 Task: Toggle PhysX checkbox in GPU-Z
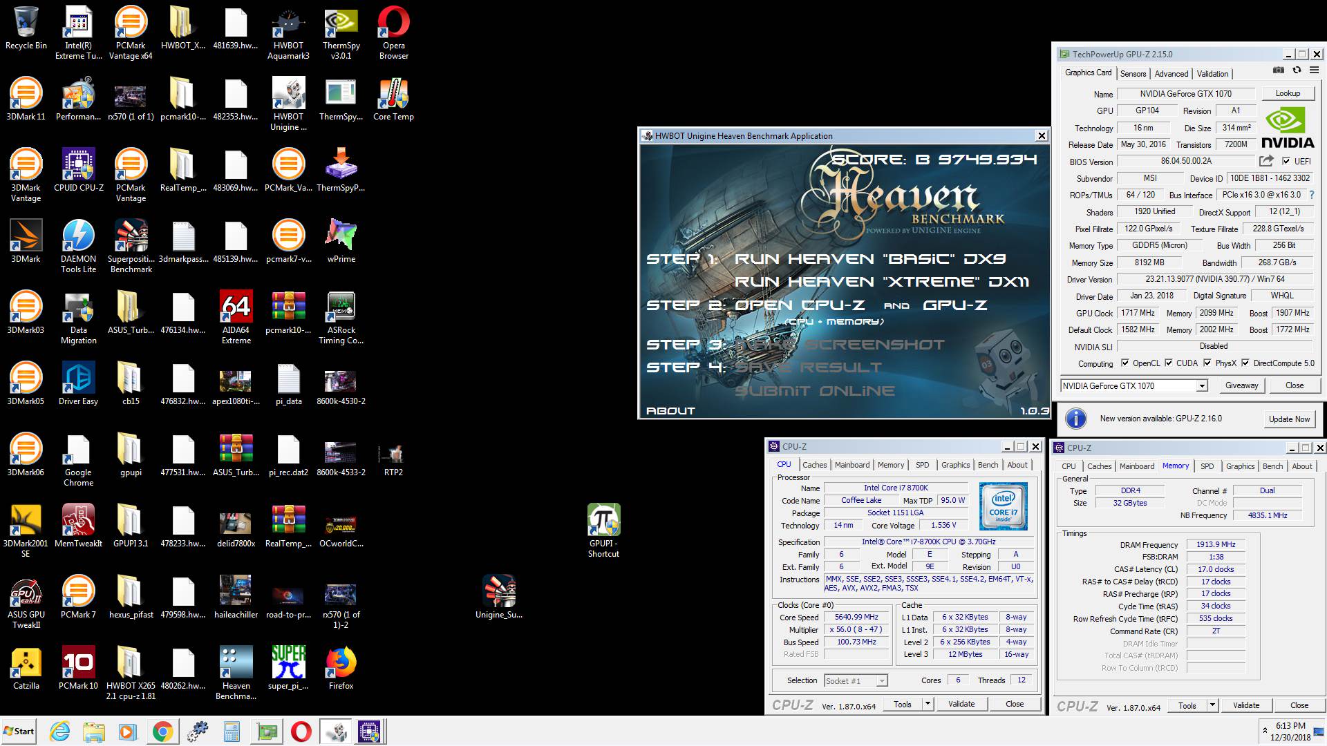pyautogui.click(x=1207, y=363)
